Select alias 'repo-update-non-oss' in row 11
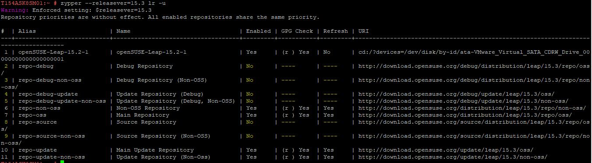Screen dimensions: 592x163 [51, 157]
